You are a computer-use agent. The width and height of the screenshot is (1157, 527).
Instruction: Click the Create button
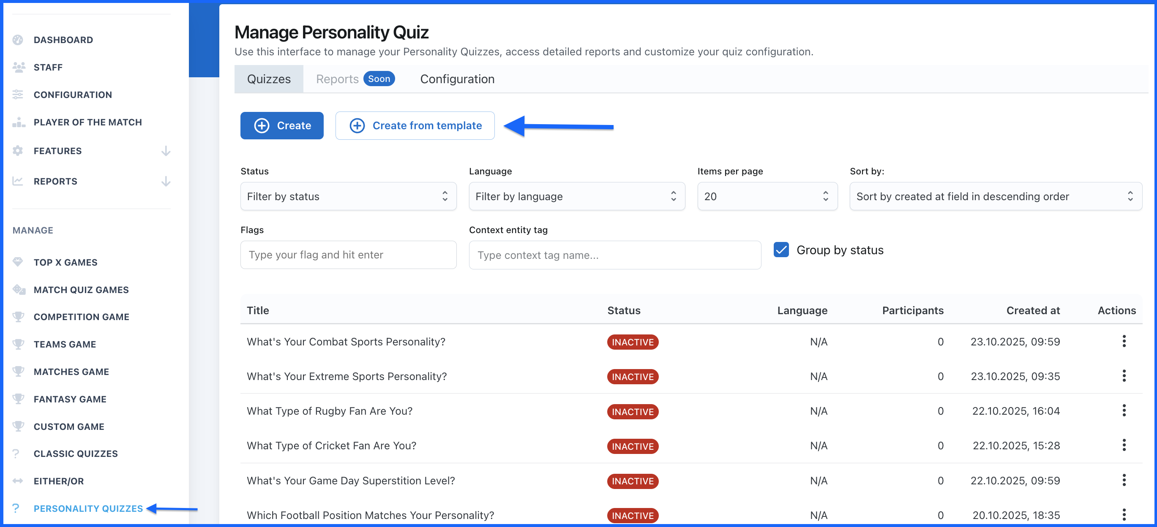pos(281,126)
